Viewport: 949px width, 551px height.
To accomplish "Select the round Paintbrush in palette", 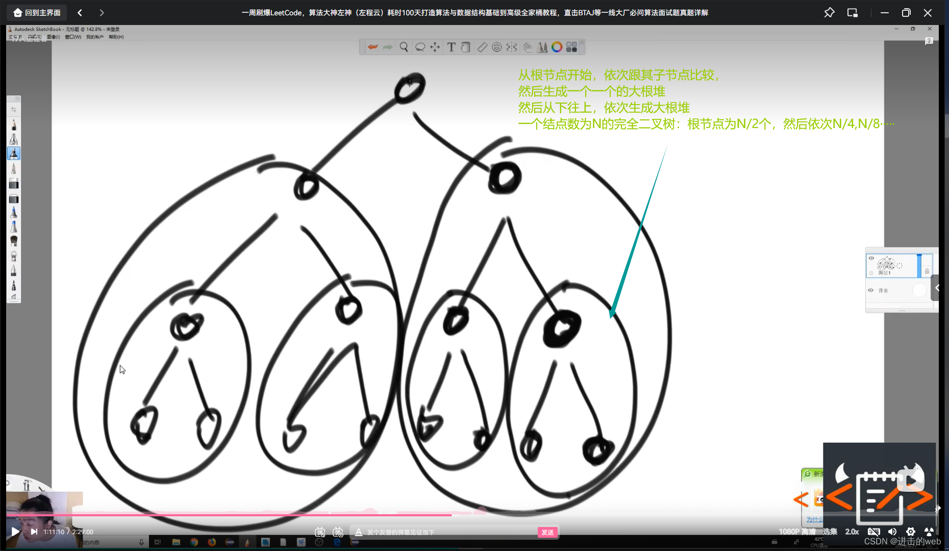I will pyautogui.click(x=14, y=241).
